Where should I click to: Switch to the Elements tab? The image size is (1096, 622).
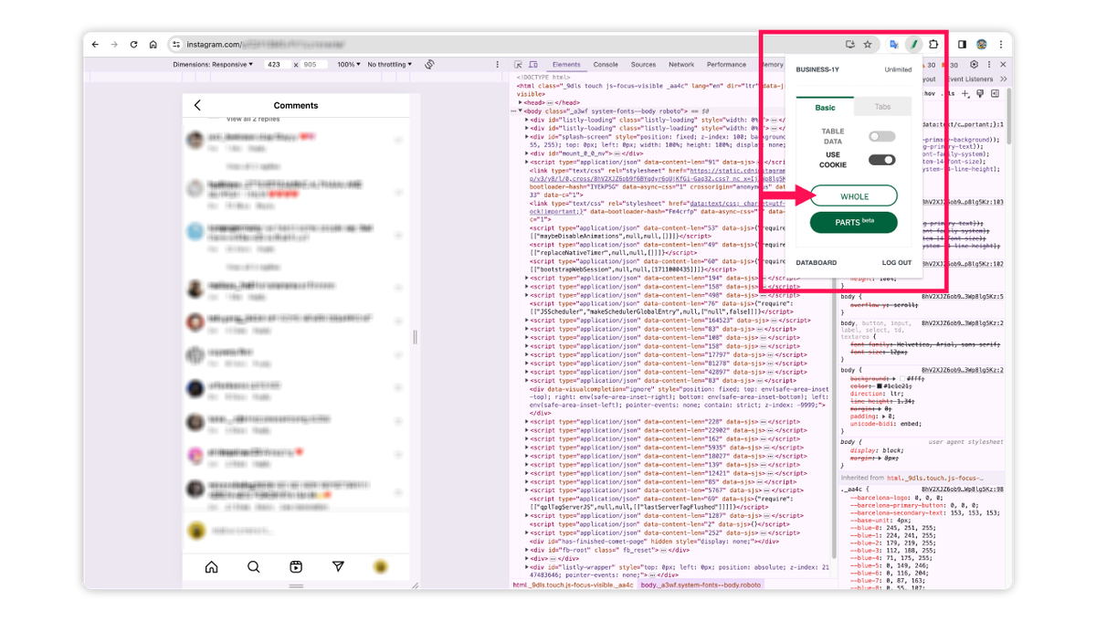566,65
